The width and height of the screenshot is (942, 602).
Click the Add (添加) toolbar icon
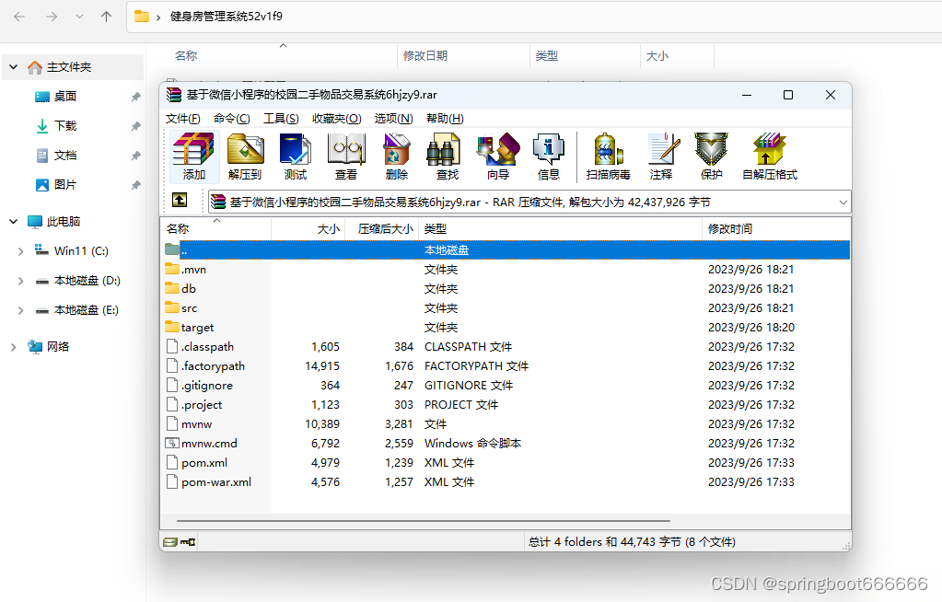pyautogui.click(x=193, y=156)
